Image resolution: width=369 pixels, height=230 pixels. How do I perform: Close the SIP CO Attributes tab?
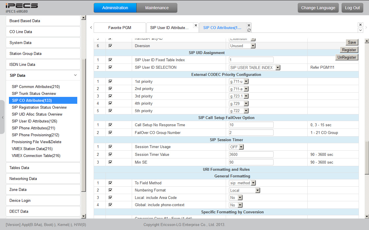pos(249,25)
